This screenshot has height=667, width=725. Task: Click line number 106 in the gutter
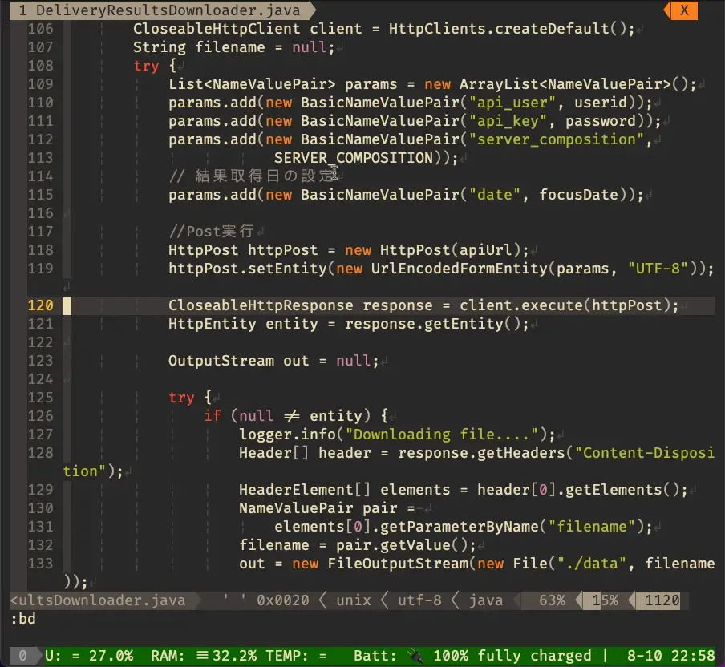pos(40,29)
